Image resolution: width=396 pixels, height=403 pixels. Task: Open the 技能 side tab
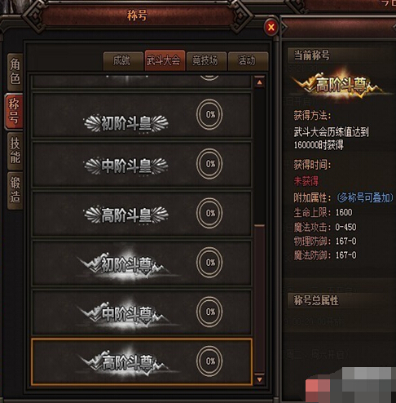(15, 151)
